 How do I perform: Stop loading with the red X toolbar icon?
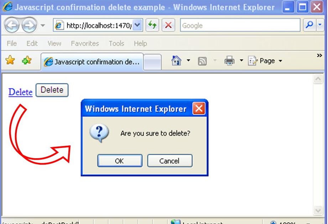(x=168, y=25)
